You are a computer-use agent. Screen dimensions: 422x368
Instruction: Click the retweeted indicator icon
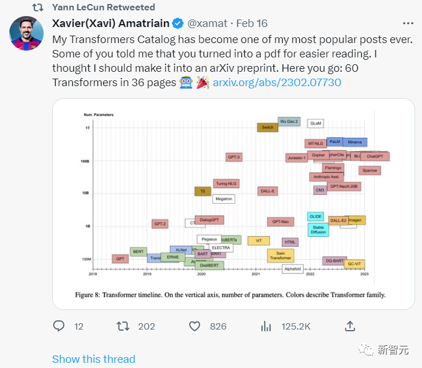coord(38,7)
